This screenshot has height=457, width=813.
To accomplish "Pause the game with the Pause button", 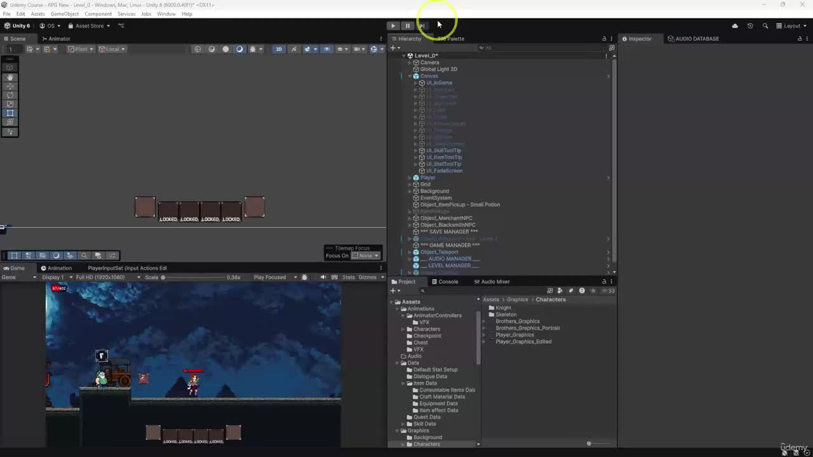I will click(x=408, y=25).
